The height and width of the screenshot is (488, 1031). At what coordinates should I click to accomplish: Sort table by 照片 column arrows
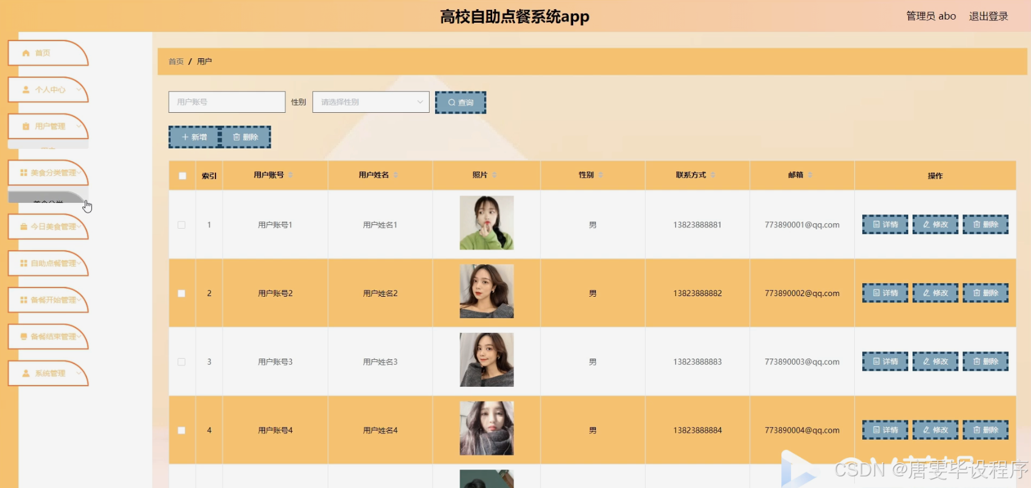pos(494,175)
